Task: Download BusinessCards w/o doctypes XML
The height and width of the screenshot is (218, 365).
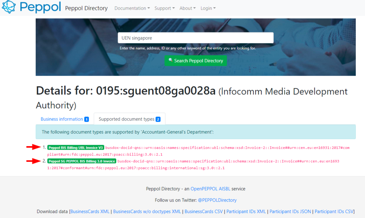Action: 147,212
